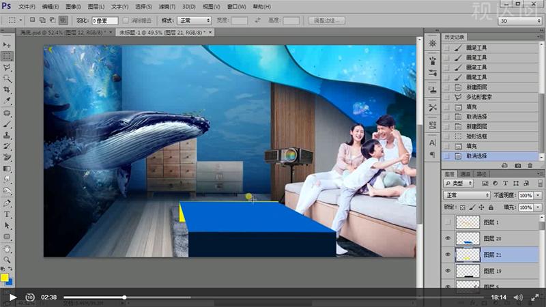Lock image pixels with brush lock icon
The height and width of the screenshot is (307, 546).
pos(472,207)
